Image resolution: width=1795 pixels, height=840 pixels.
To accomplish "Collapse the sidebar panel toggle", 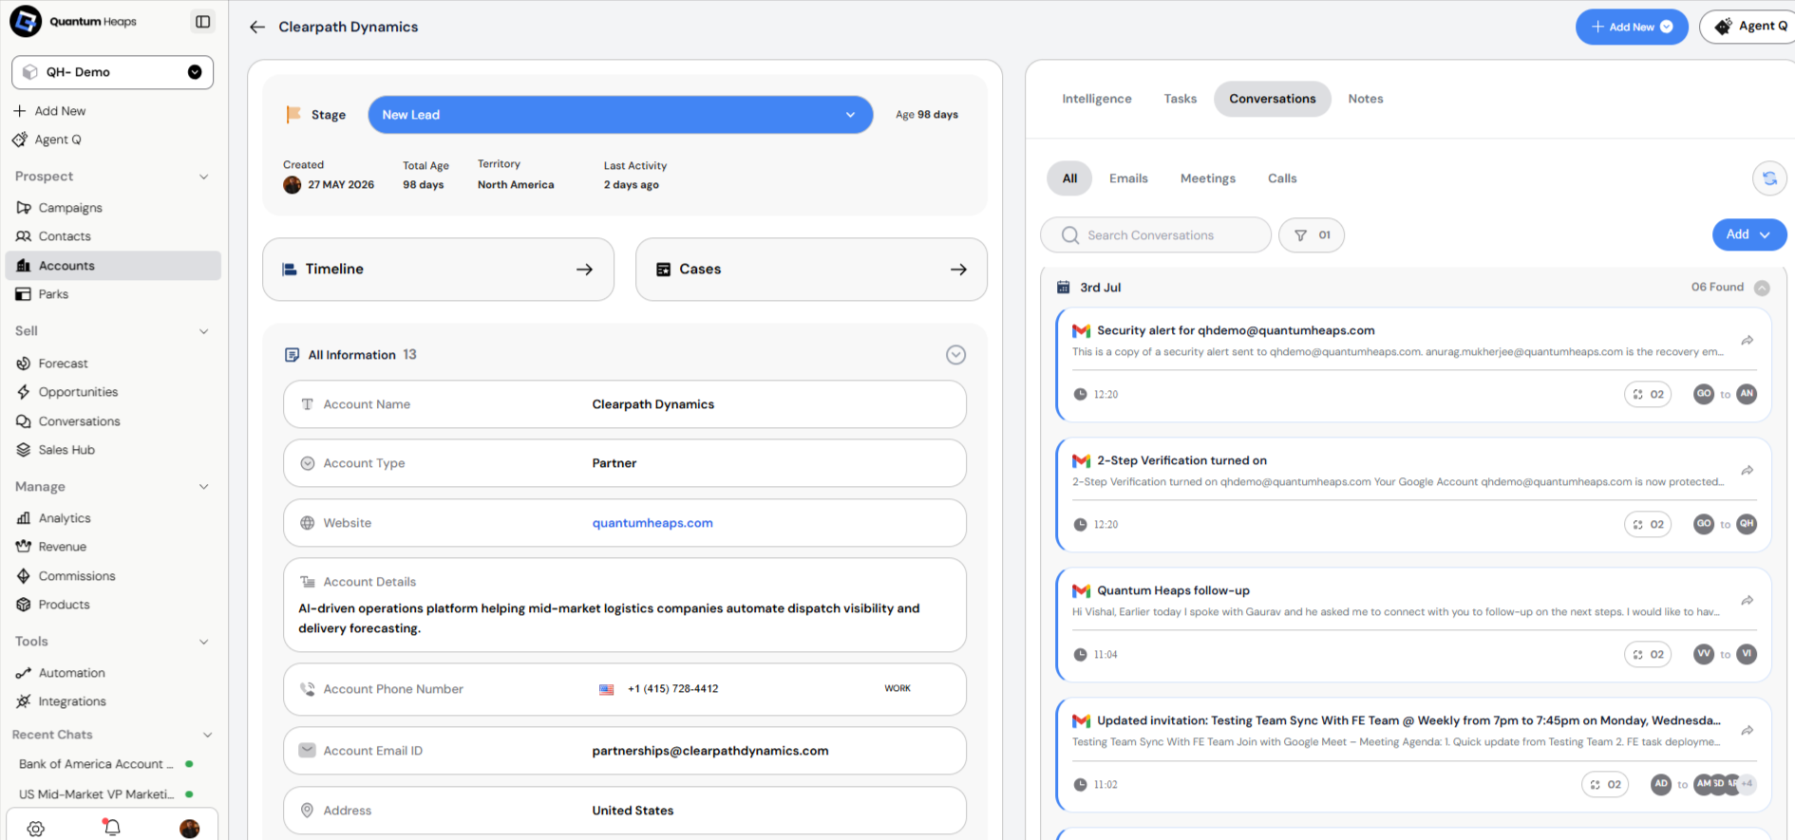I will 202,22.
